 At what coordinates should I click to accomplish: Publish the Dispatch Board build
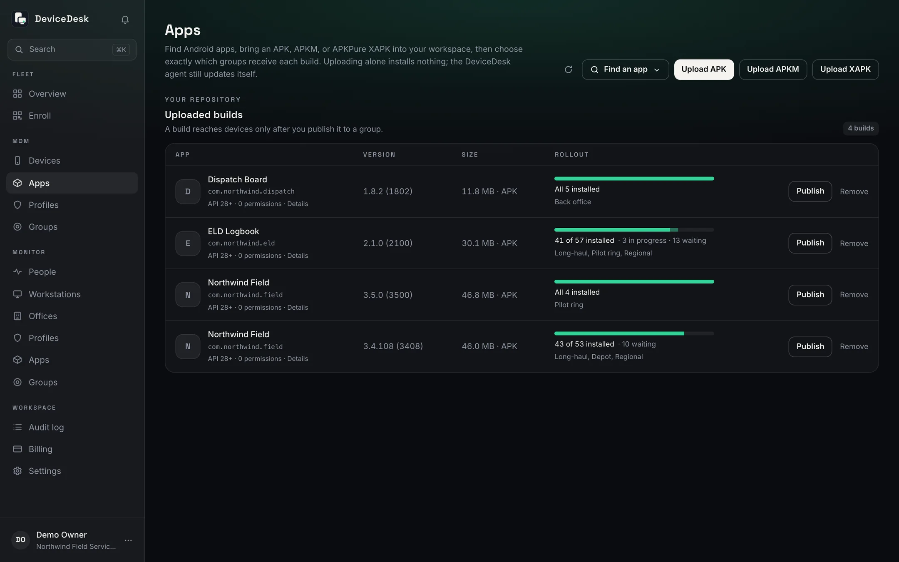(x=810, y=191)
